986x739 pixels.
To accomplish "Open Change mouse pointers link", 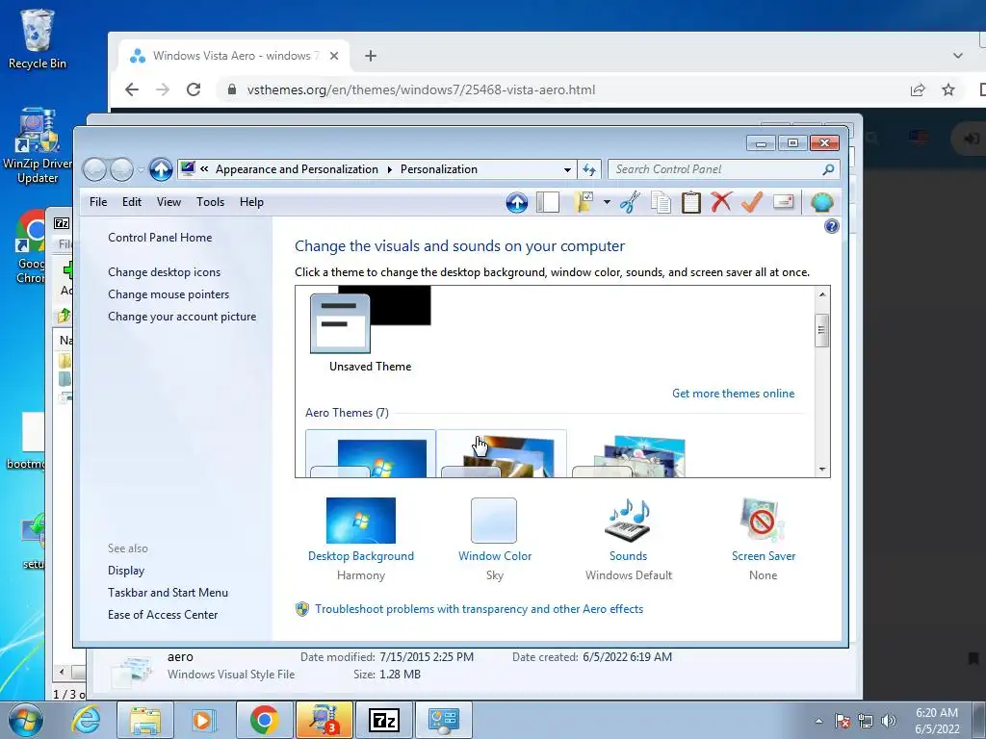I will [169, 294].
